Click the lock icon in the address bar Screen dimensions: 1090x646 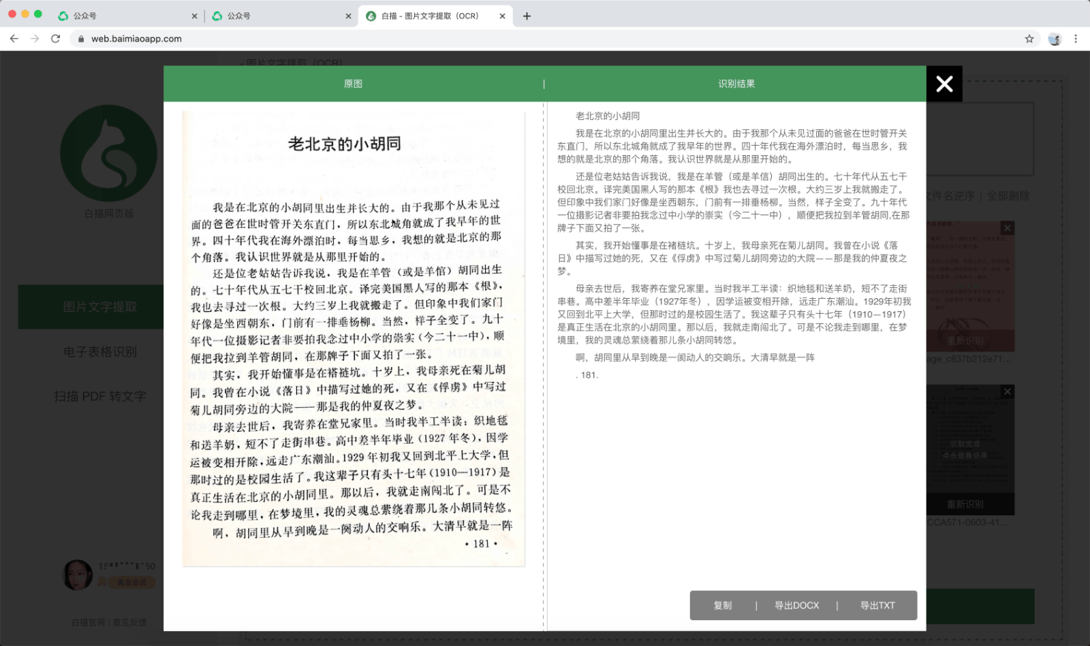pos(81,39)
